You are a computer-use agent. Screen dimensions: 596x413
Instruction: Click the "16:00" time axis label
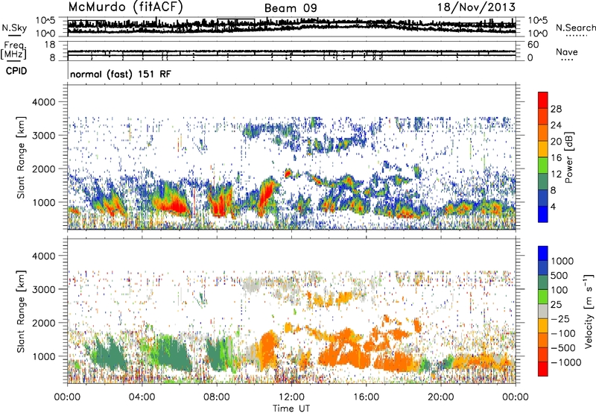pos(366,397)
